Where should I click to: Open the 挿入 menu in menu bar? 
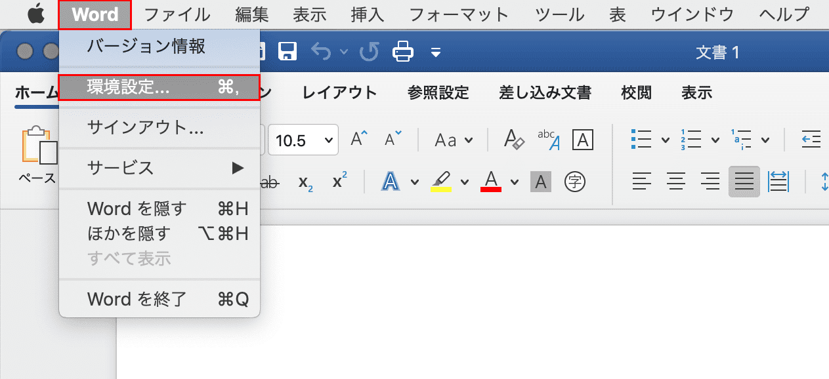(x=368, y=14)
